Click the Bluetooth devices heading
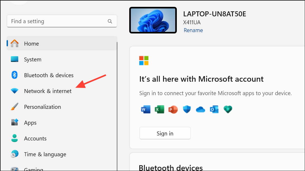Screen dimensions: 305x171 click(x=171, y=168)
